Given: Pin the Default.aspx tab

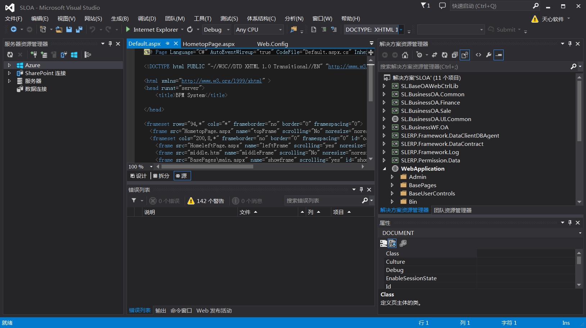Looking at the screenshot, I should pyautogui.click(x=167, y=43).
